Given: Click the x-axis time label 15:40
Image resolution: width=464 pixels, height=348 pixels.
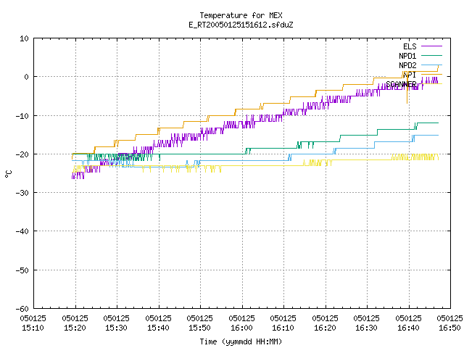Looking at the screenshot, I should point(159,328).
